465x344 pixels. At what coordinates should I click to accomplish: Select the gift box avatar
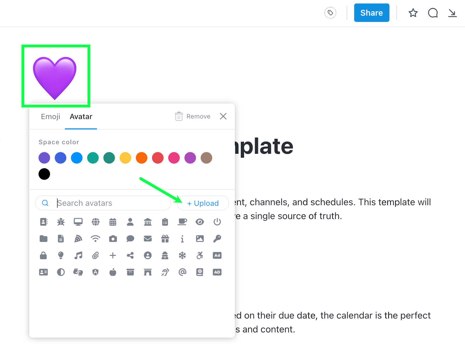click(165, 239)
